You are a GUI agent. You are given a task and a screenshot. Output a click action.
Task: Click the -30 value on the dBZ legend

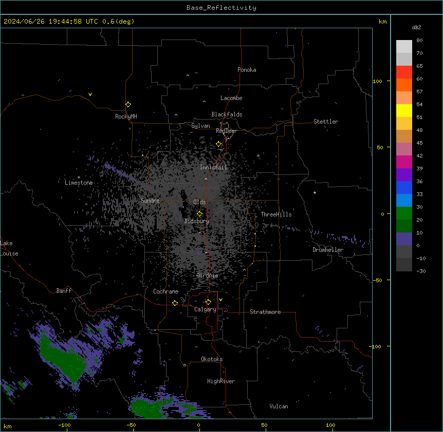pyautogui.click(x=421, y=271)
